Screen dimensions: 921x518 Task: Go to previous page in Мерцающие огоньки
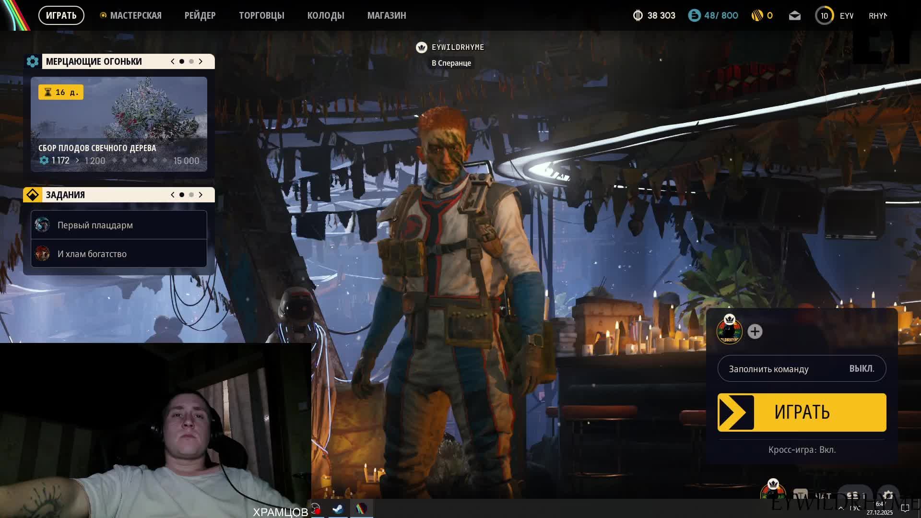[x=173, y=61]
